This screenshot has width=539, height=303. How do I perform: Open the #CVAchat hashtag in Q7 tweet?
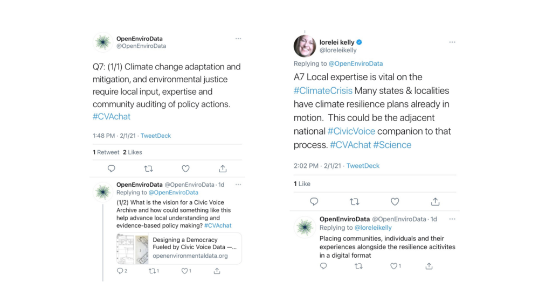tap(112, 117)
